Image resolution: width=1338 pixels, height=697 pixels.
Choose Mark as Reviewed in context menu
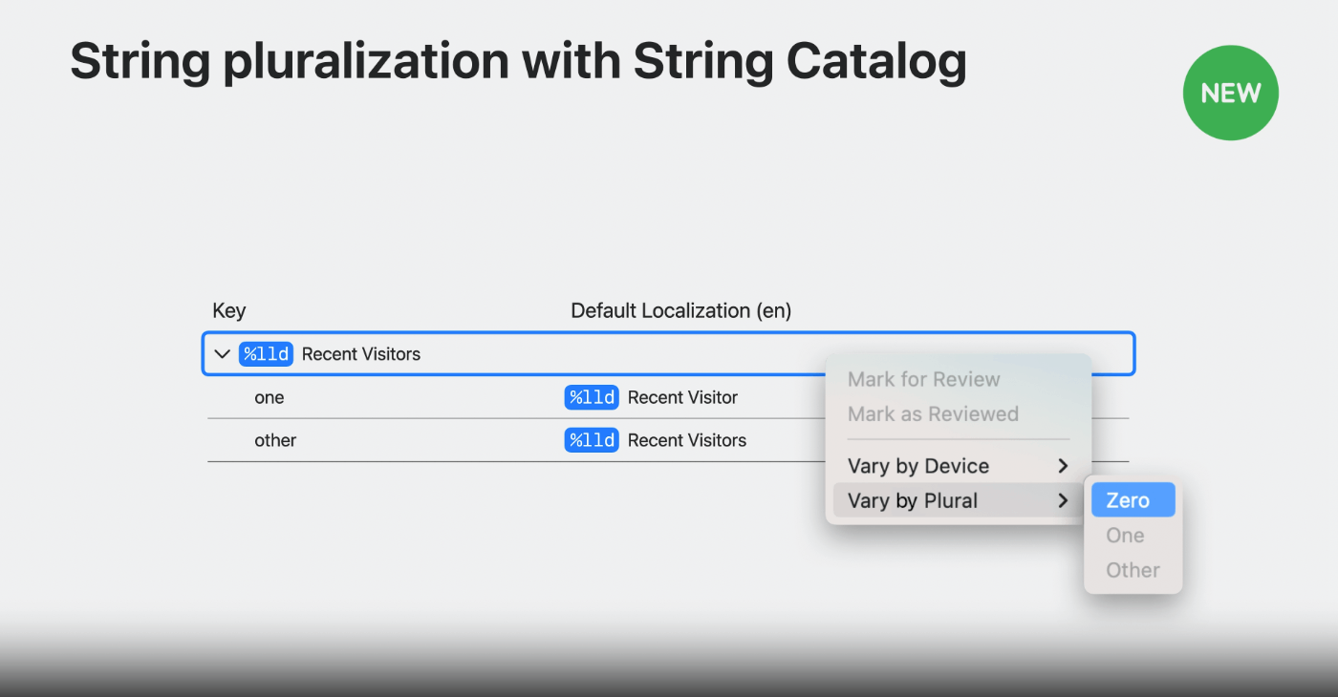[x=959, y=413]
